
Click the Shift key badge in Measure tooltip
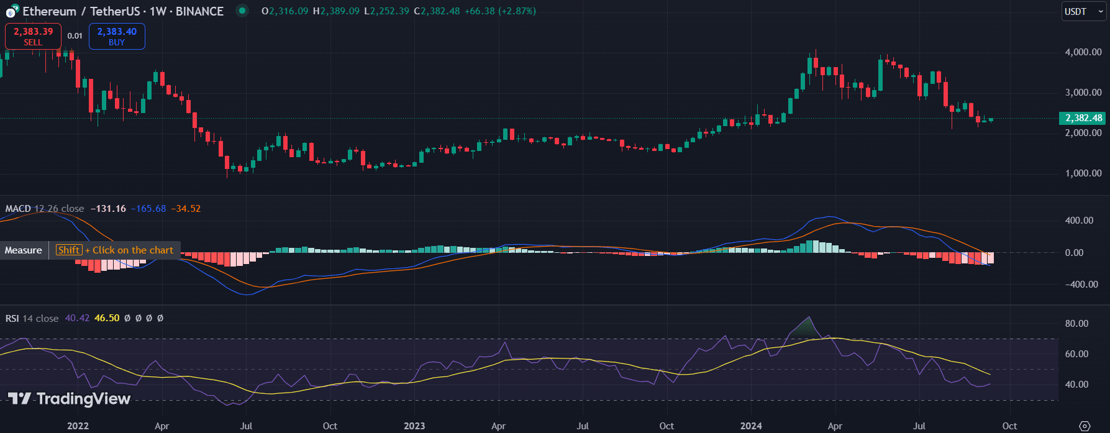69,250
